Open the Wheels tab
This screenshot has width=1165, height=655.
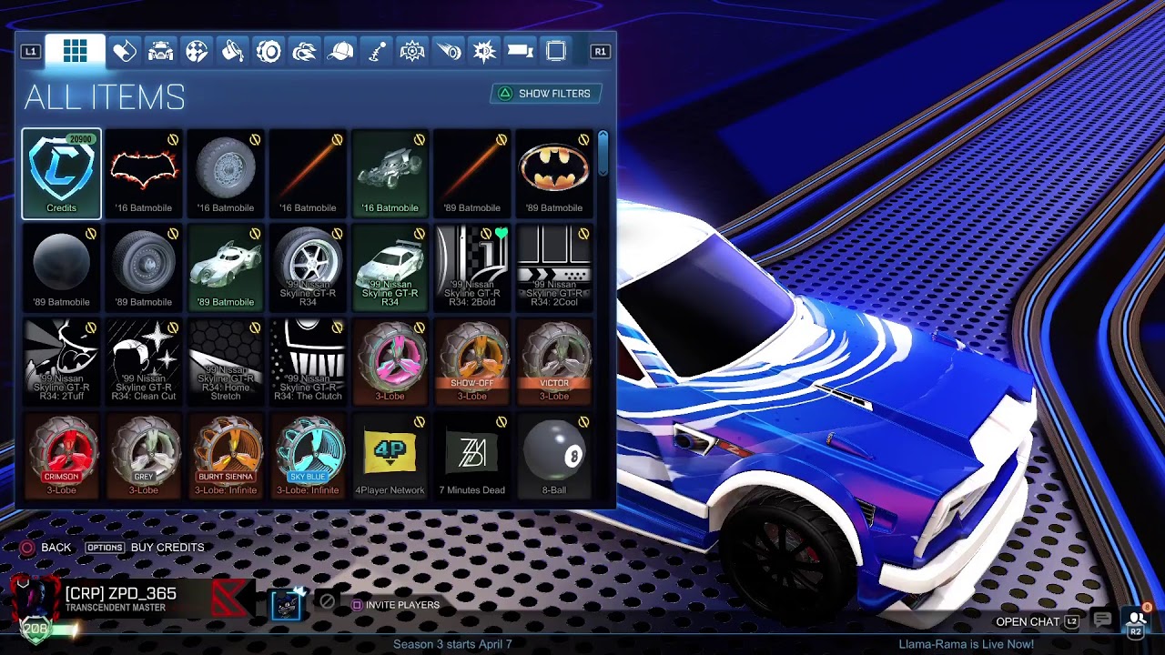[x=268, y=51]
